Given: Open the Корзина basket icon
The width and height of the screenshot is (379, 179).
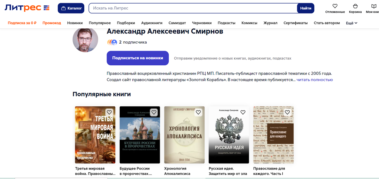Looking at the screenshot, I should [x=355, y=6].
